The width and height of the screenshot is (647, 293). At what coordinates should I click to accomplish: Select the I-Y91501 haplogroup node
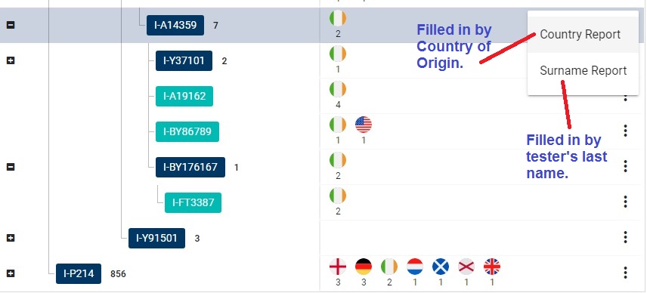156,238
